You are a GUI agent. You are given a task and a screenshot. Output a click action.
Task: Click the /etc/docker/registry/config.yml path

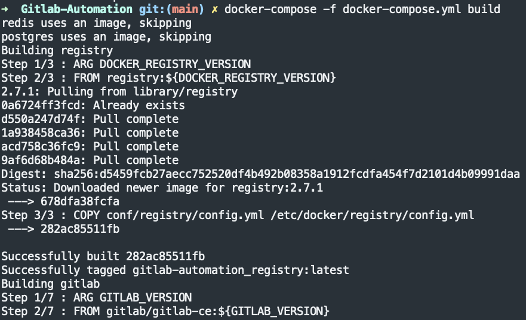point(373,216)
